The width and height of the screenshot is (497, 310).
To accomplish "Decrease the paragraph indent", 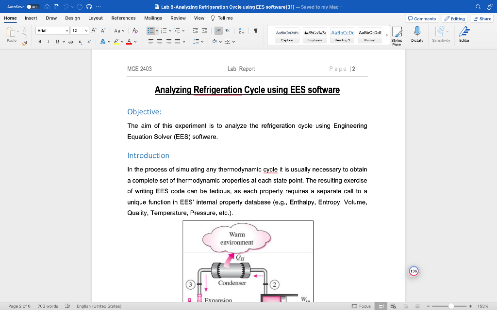I will pyautogui.click(x=195, y=31).
